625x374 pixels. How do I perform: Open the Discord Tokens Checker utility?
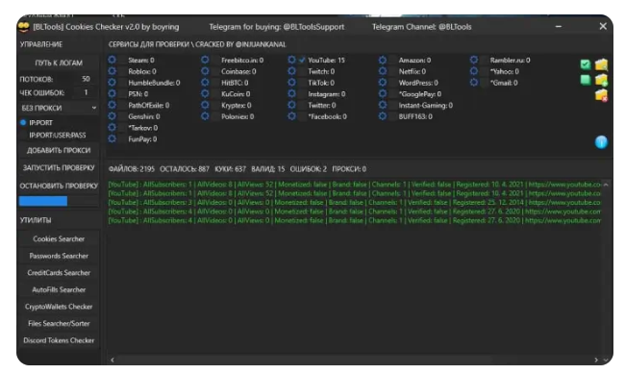pyautogui.click(x=59, y=340)
